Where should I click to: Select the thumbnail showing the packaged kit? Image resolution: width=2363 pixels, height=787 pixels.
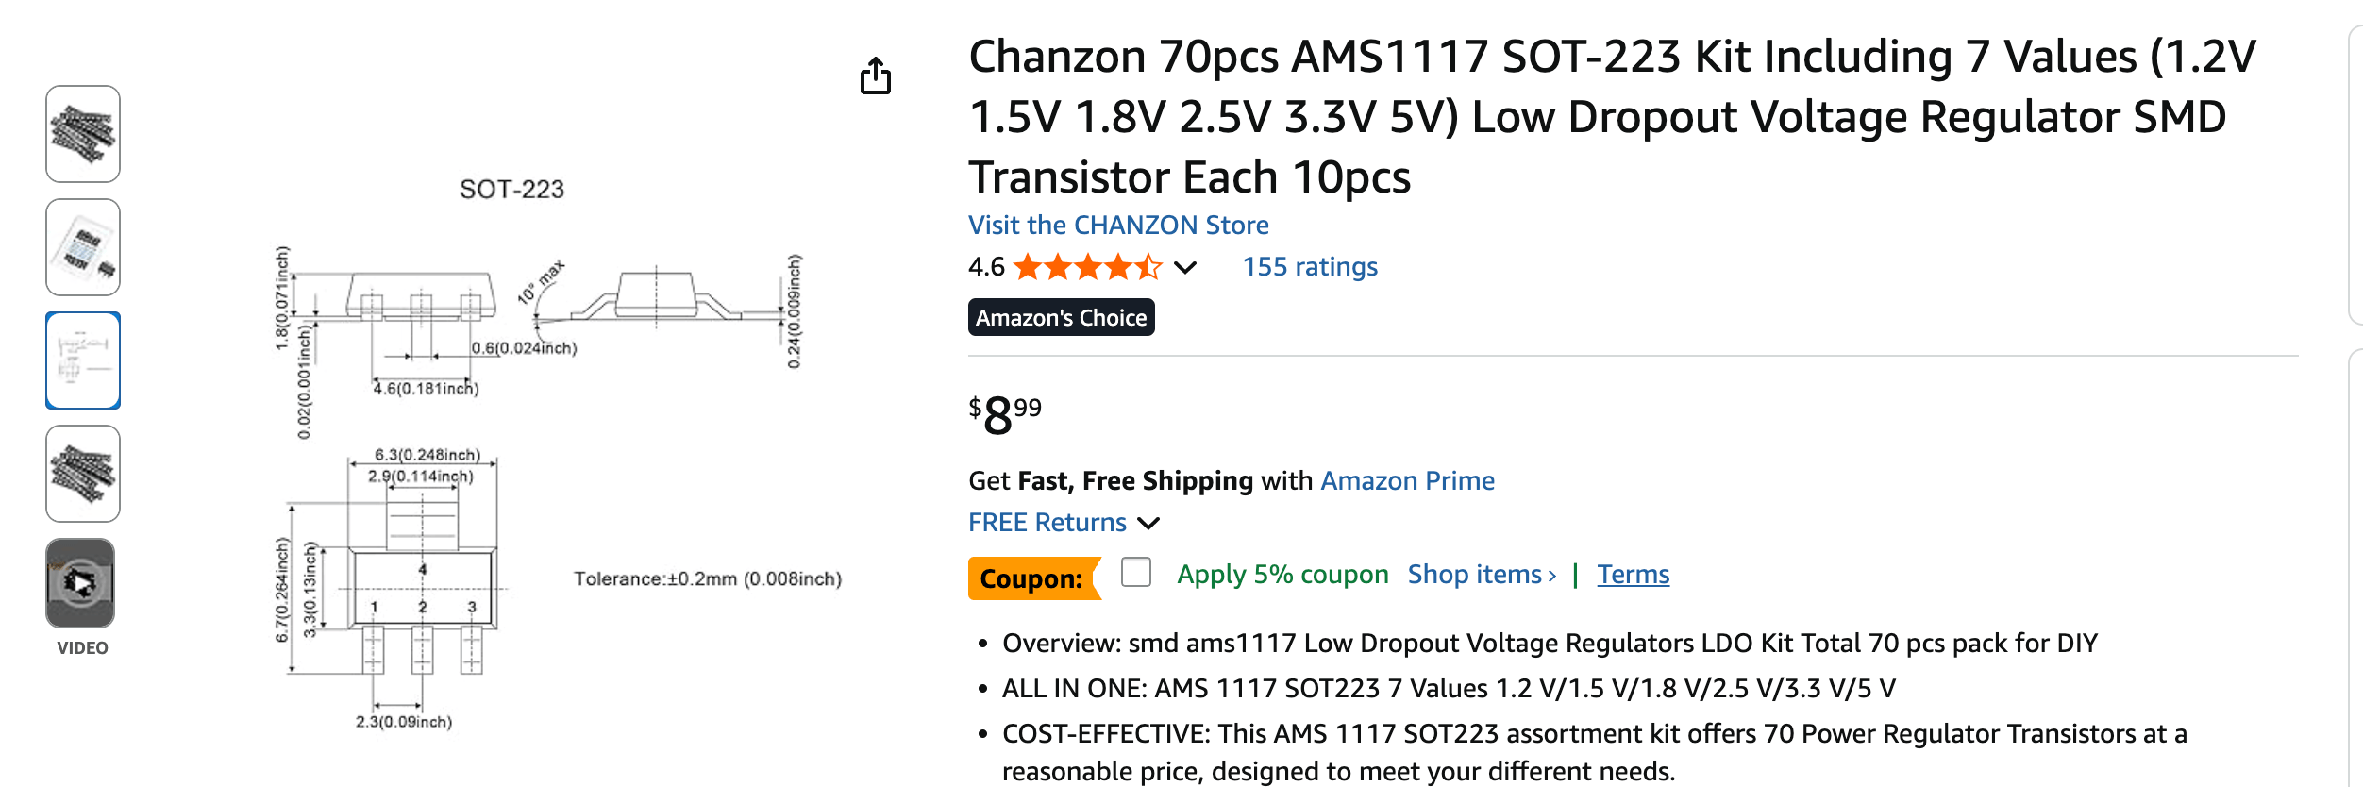(83, 247)
